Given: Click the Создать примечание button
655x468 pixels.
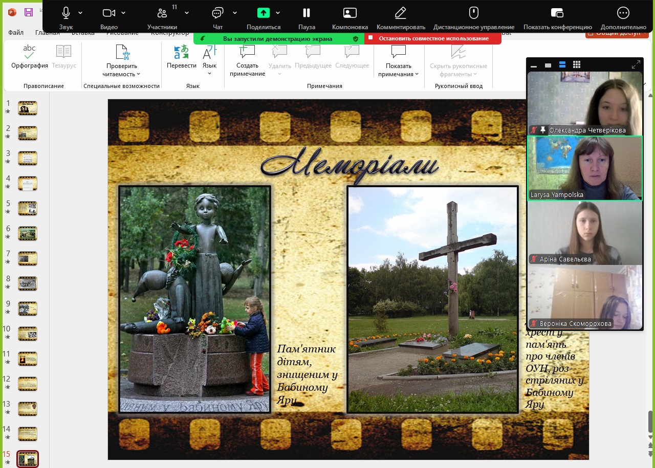Looking at the screenshot, I should pos(247,60).
